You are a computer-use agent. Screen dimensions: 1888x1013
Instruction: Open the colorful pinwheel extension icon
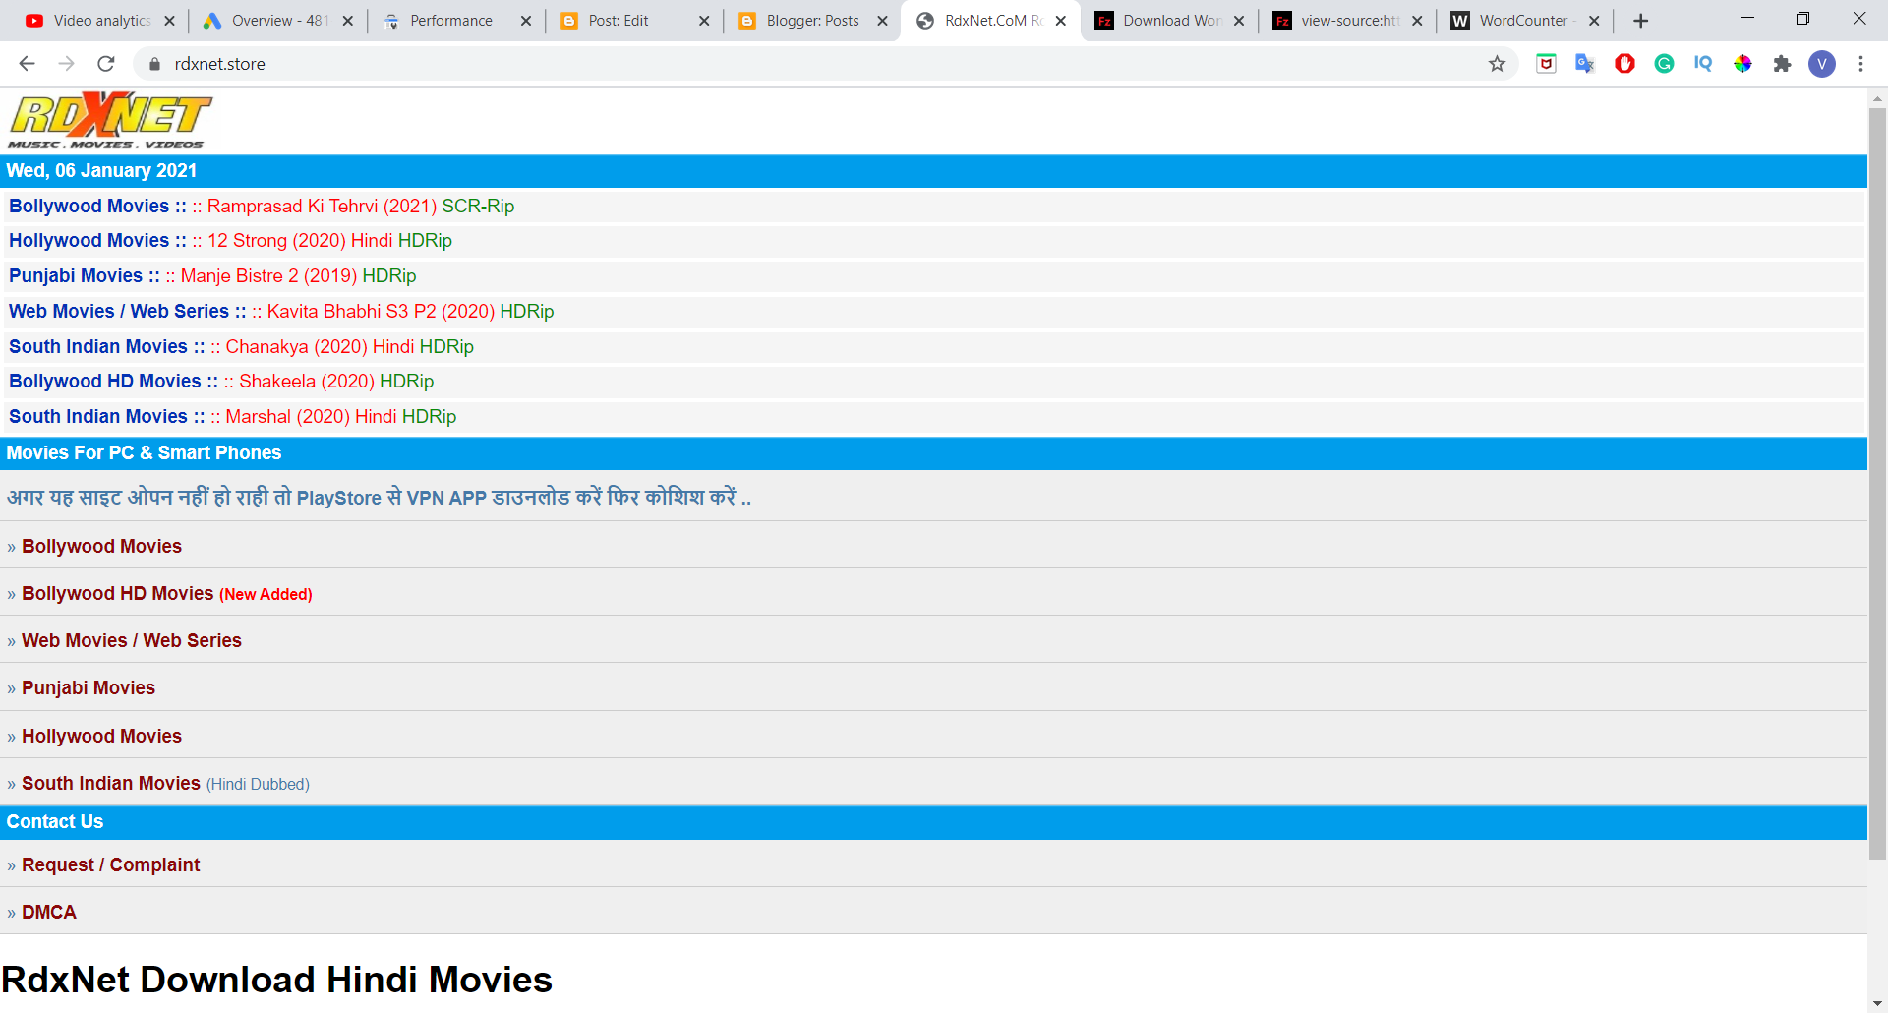1742,64
